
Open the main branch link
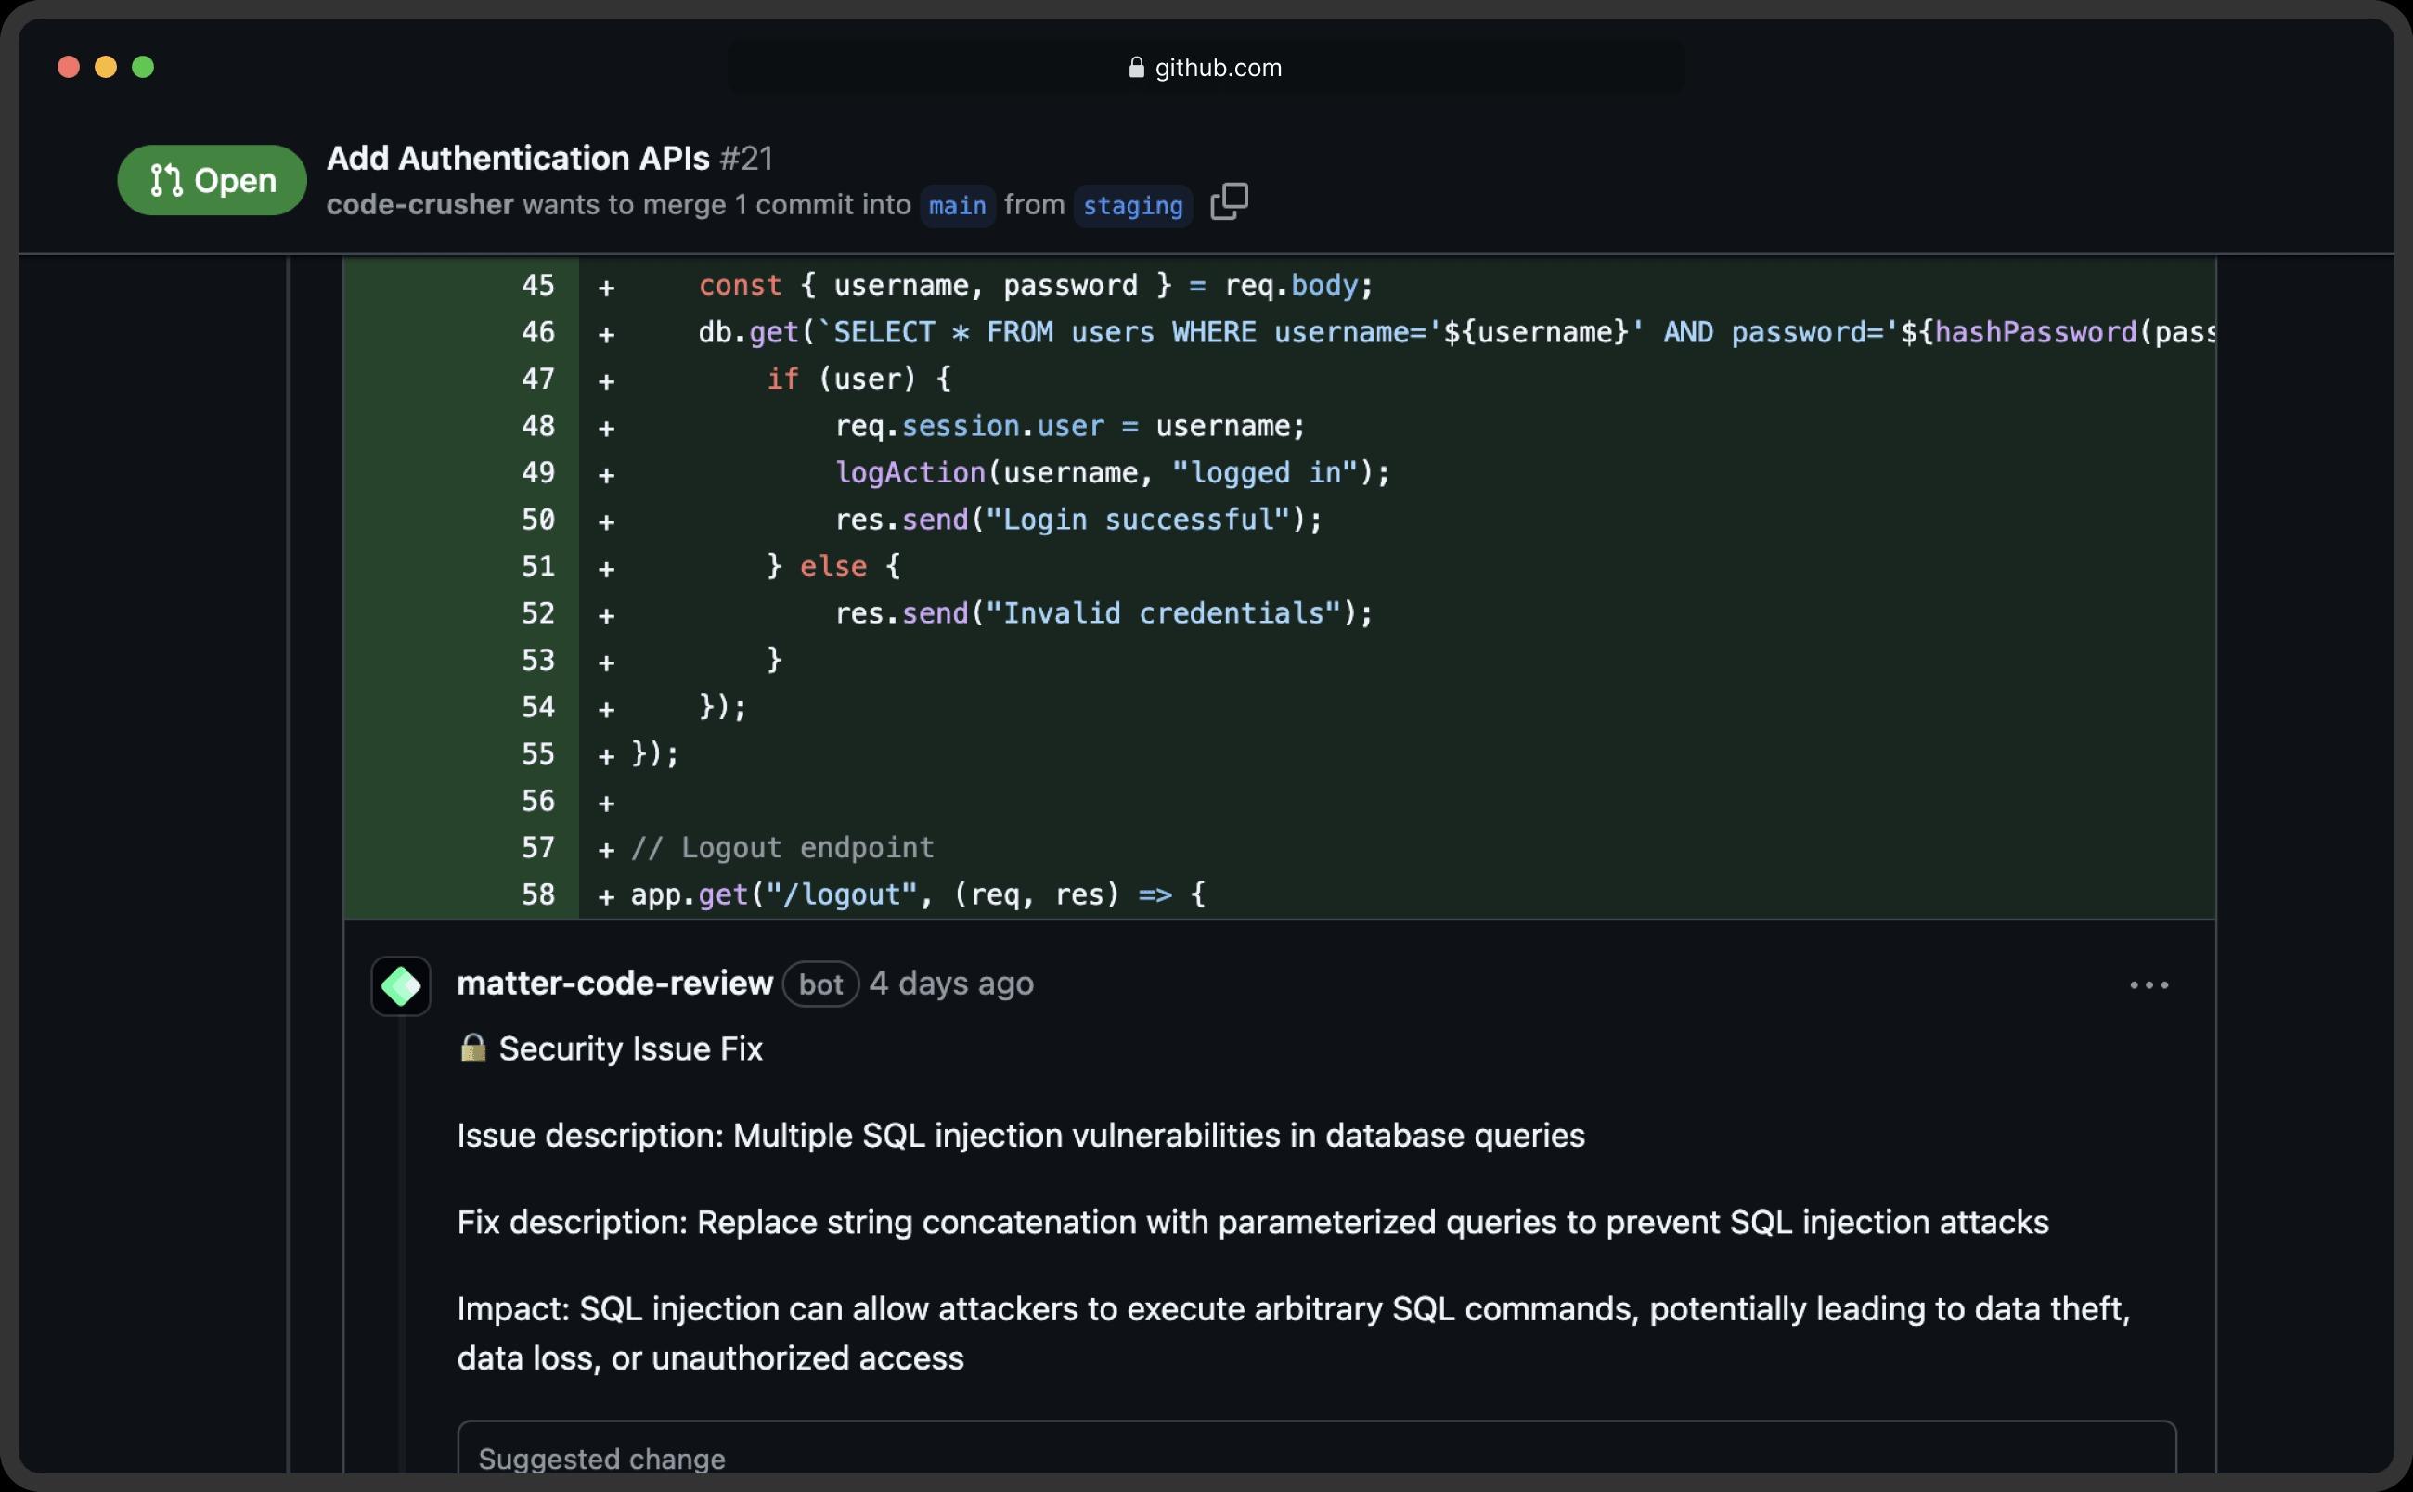click(957, 205)
